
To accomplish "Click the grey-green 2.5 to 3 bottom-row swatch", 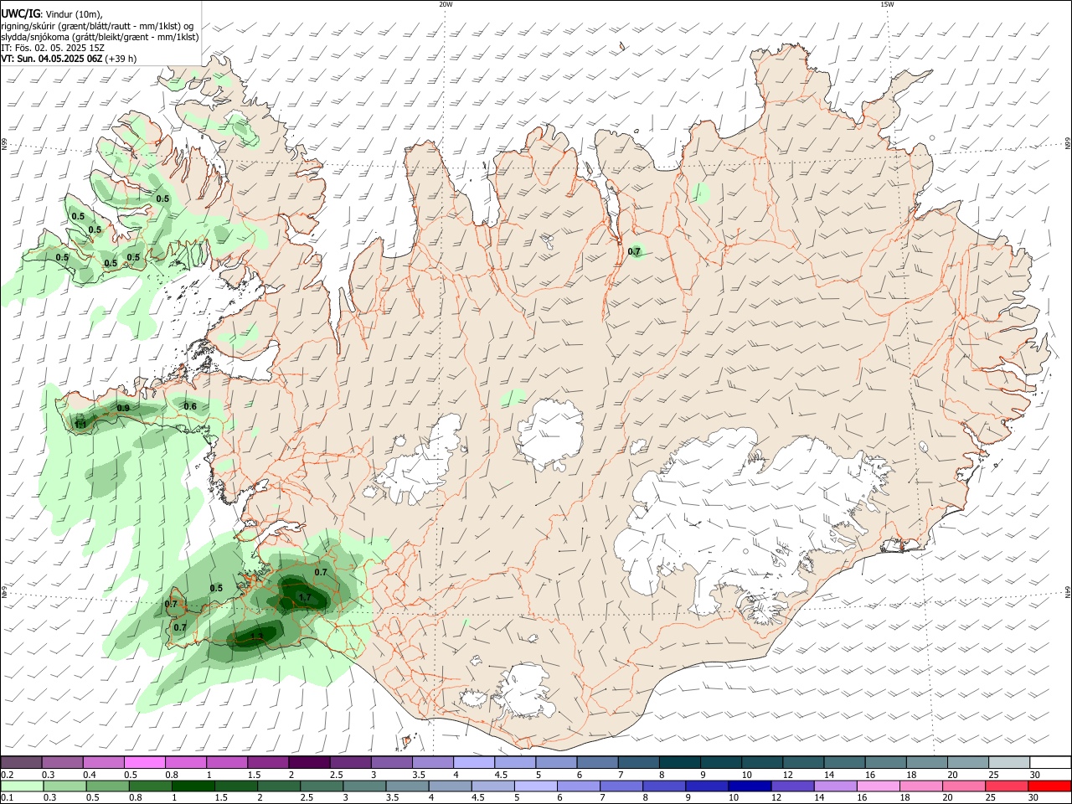I will coord(322,786).
